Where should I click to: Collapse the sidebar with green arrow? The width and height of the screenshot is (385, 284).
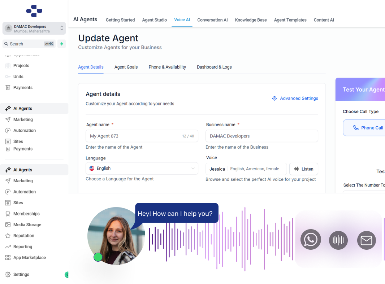tap(67, 275)
